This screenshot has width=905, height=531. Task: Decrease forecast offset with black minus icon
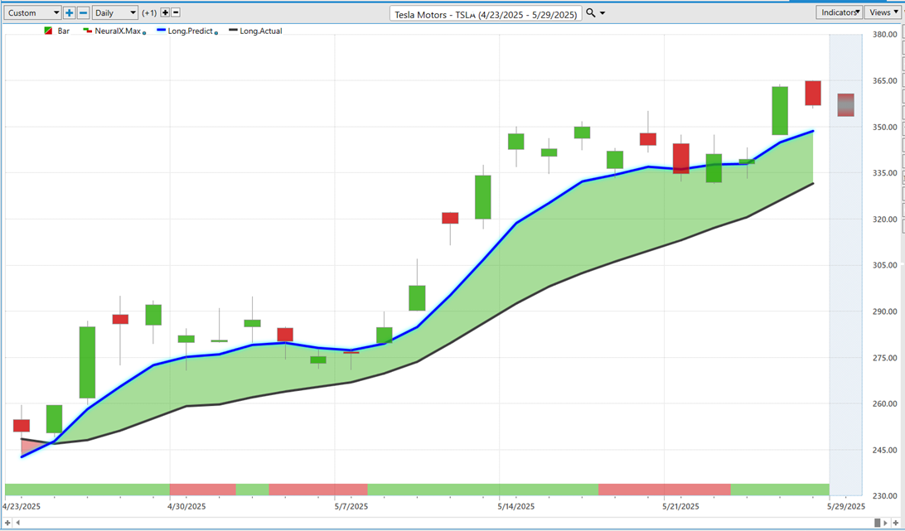(176, 12)
